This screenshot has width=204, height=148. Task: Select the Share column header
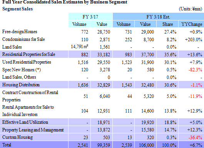click(x=167, y=24)
